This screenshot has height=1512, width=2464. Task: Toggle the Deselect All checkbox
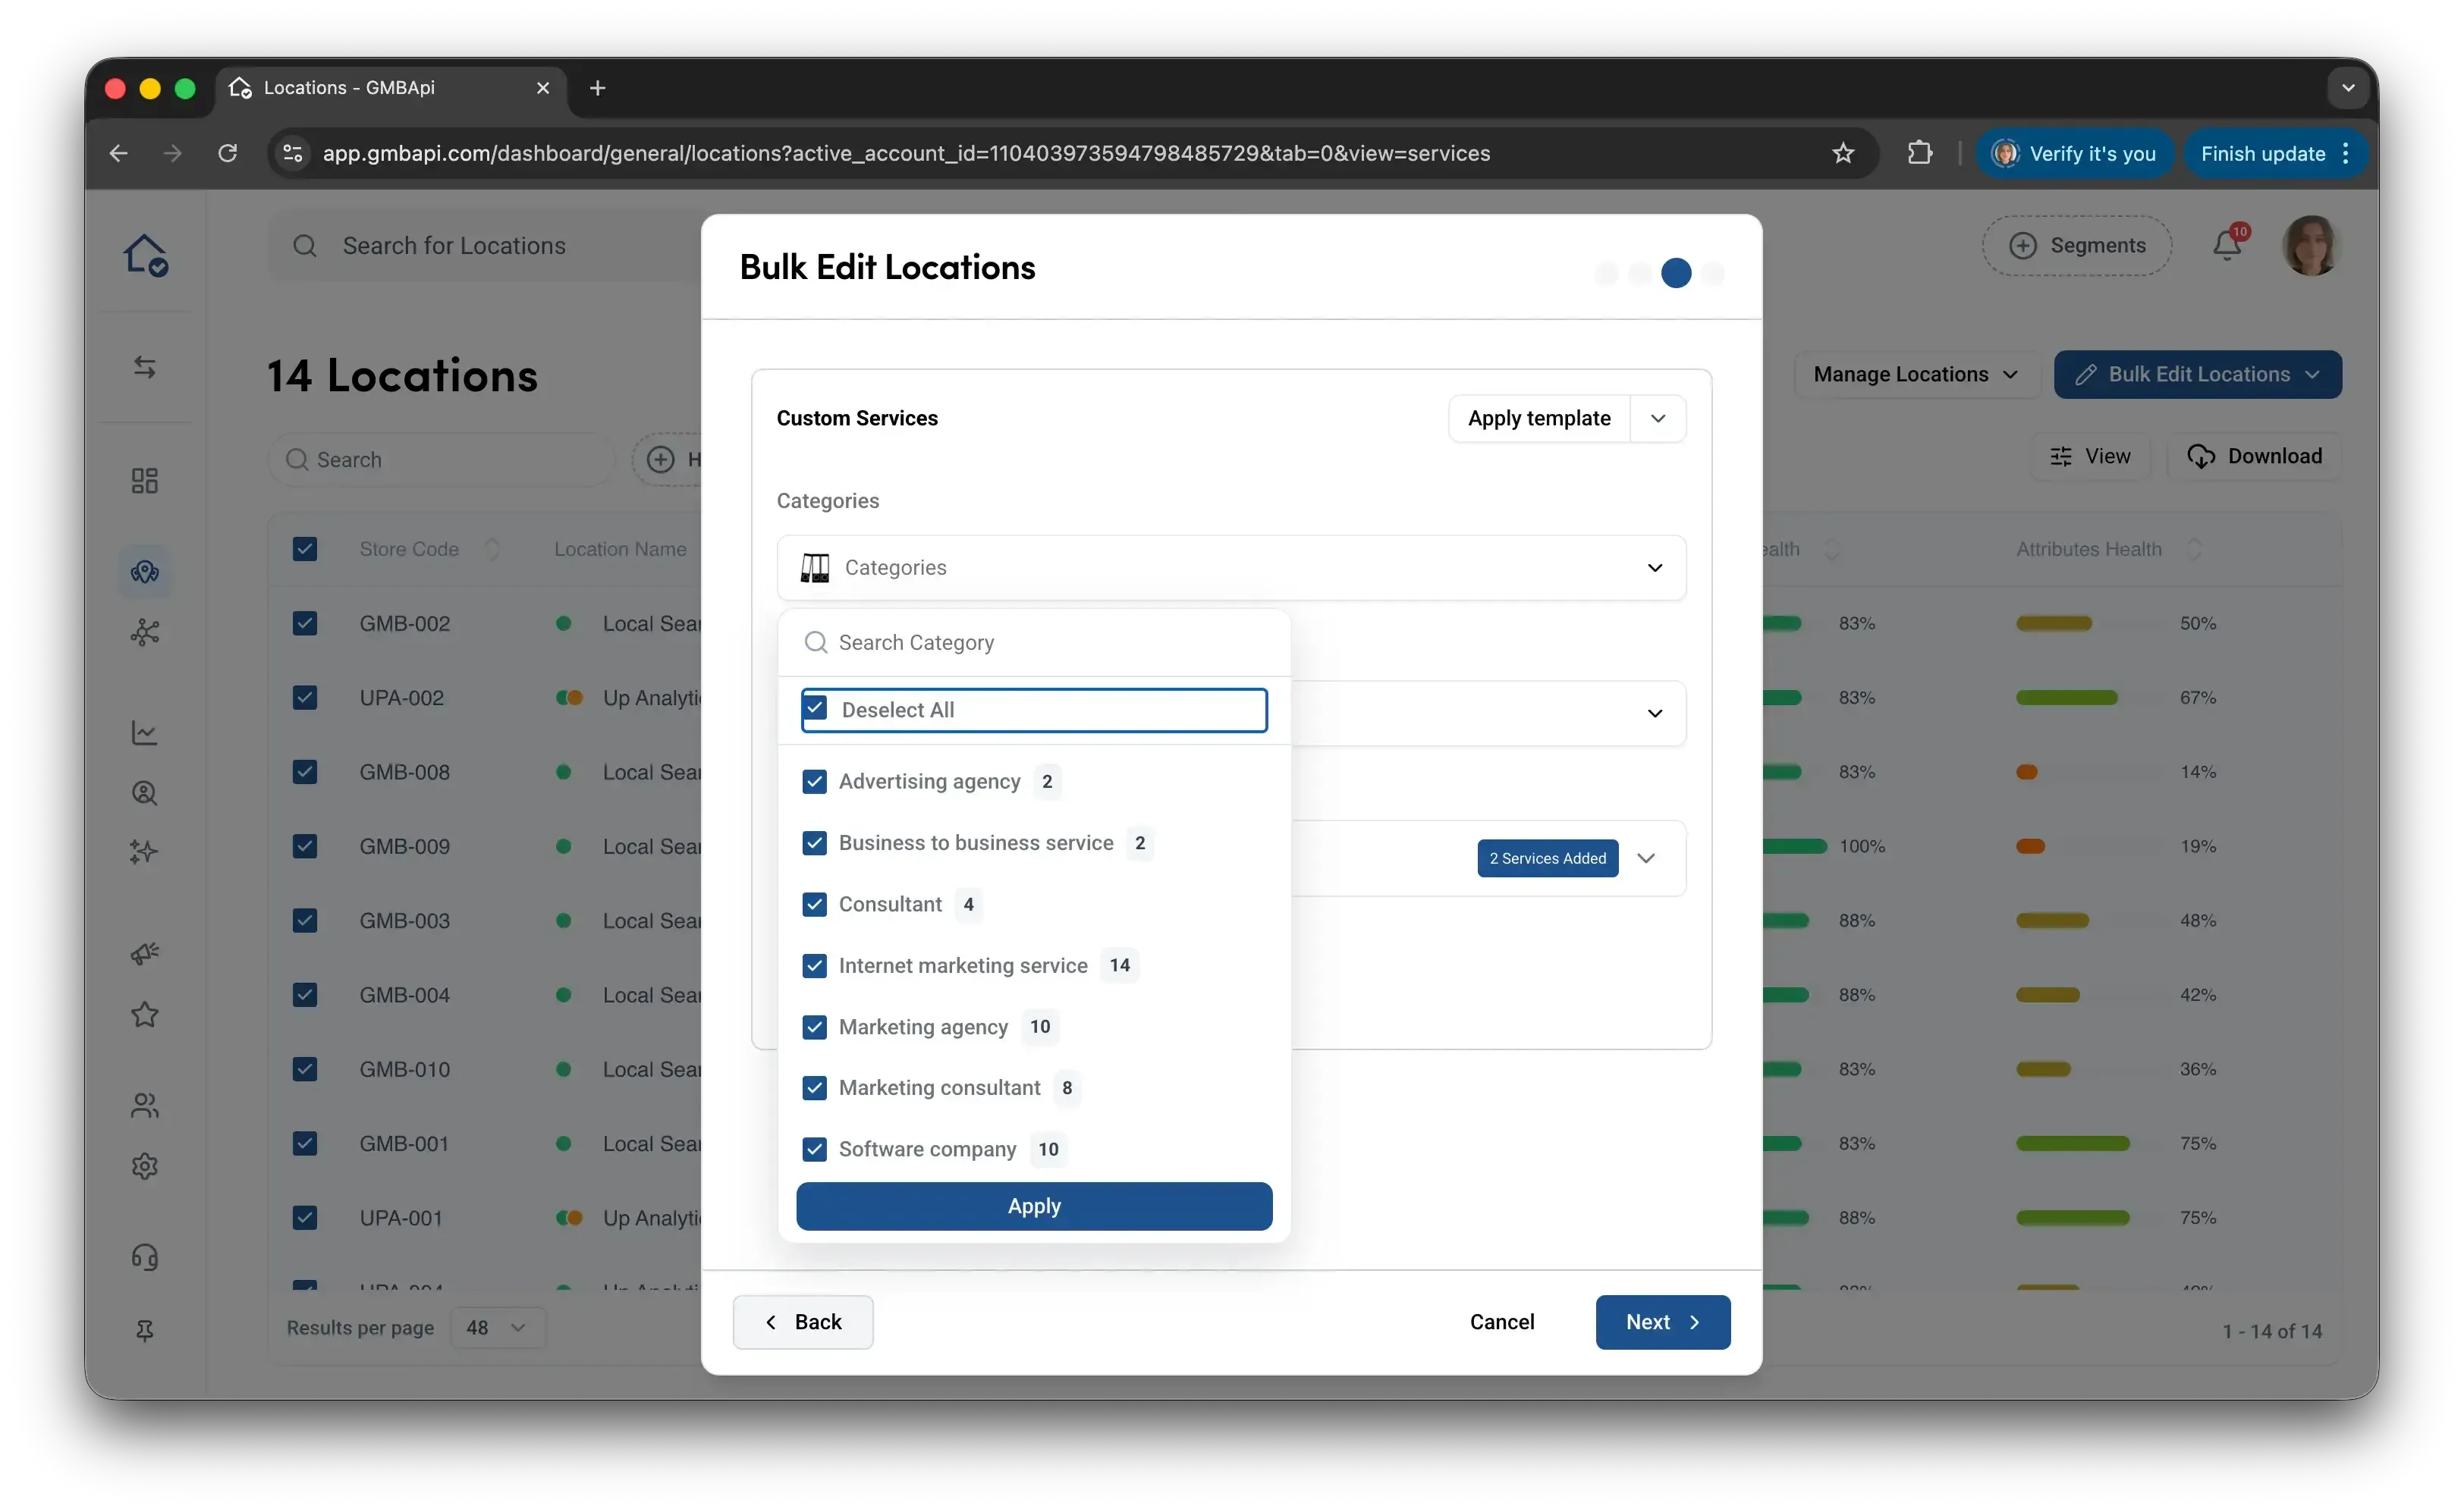pyautogui.click(x=816, y=709)
